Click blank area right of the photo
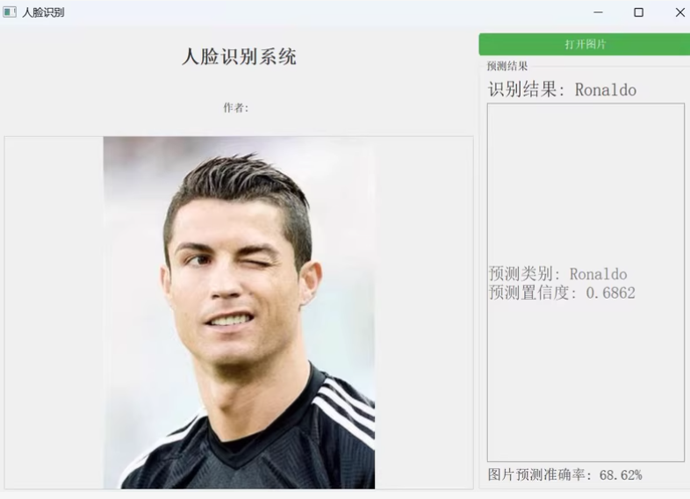 tap(424, 313)
